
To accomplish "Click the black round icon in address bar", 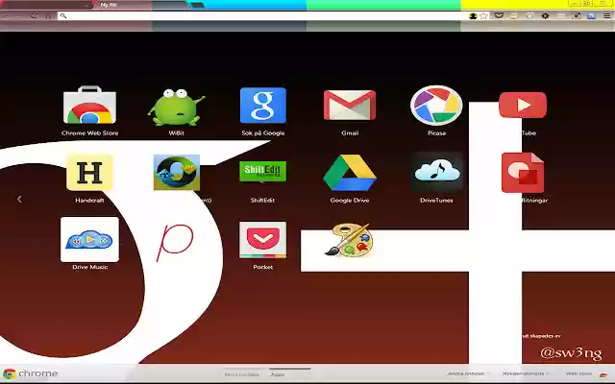I will pyautogui.click(x=473, y=16).
